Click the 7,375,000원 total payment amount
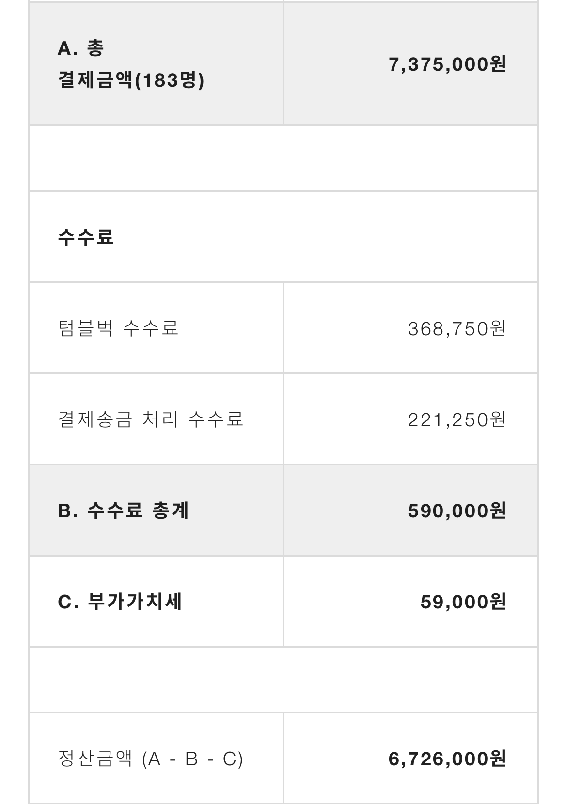Viewport: 567px width, 805px height. point(447,64)
